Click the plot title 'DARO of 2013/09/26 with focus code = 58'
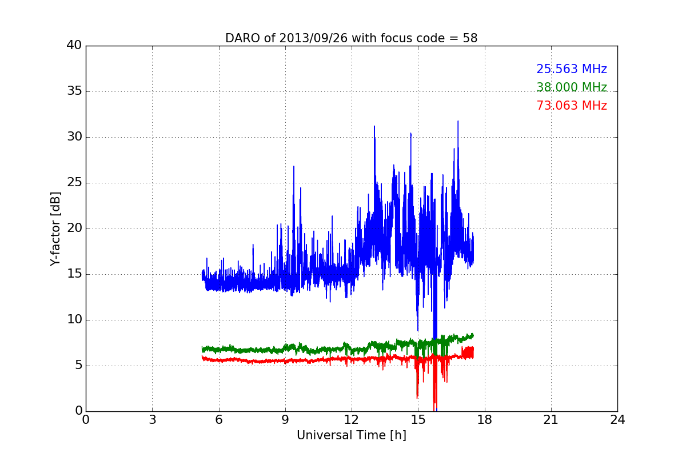Image resolution: width=686 pixels, height=457 pixels. point(351,38)
